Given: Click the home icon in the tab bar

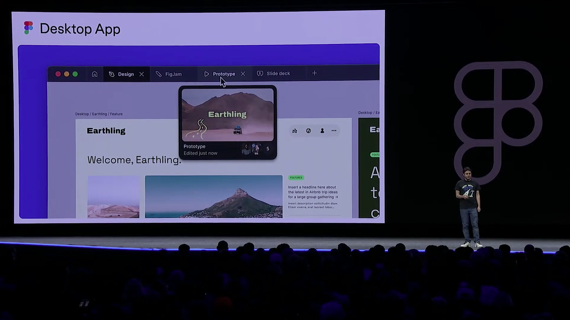Looking at the screenshot, I should point(95,74).
